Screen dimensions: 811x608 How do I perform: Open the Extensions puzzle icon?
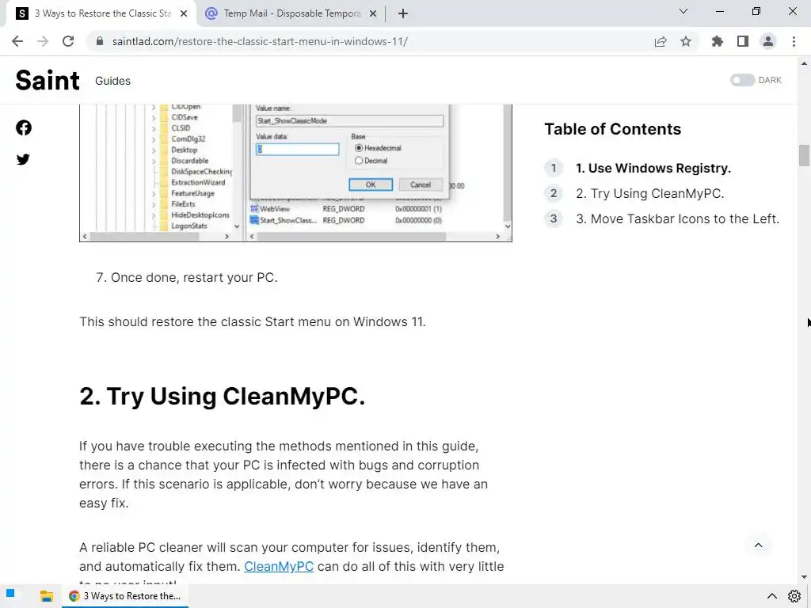point(718,41)
